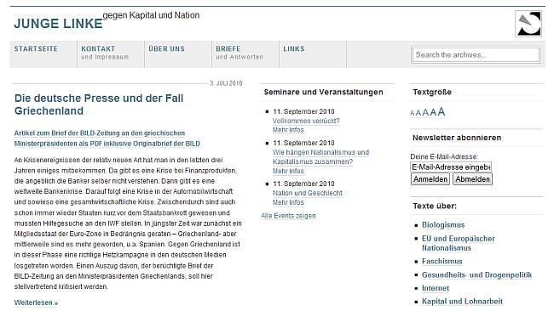Open the Nation und Geschlecht event
554x311 pixels.
point(308,193)
